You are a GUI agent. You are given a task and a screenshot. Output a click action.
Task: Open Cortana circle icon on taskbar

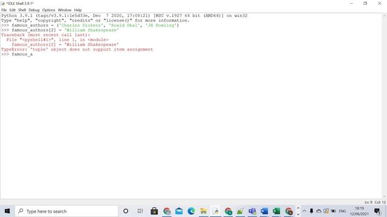(126, 211)
